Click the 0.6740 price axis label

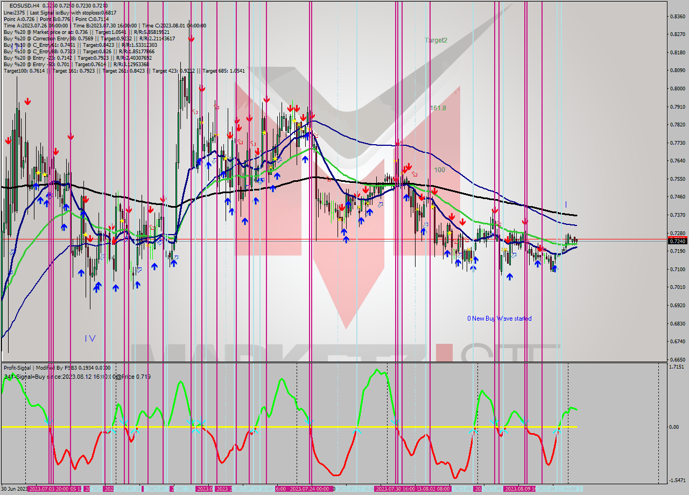[x=677, y=341]
